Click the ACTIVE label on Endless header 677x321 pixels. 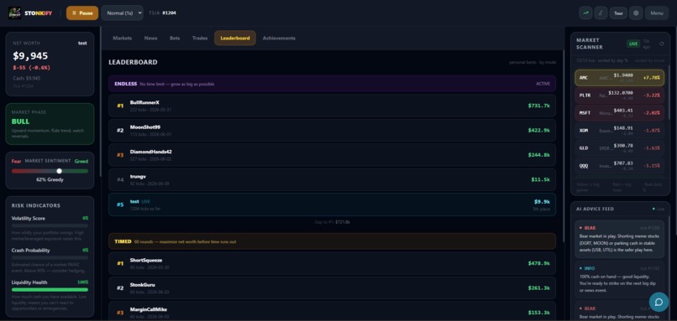(543, 84)
